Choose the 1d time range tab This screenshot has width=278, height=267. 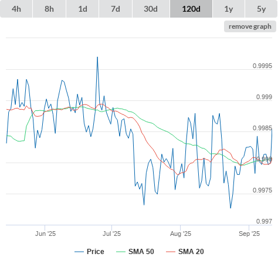[x=83, y=9]
